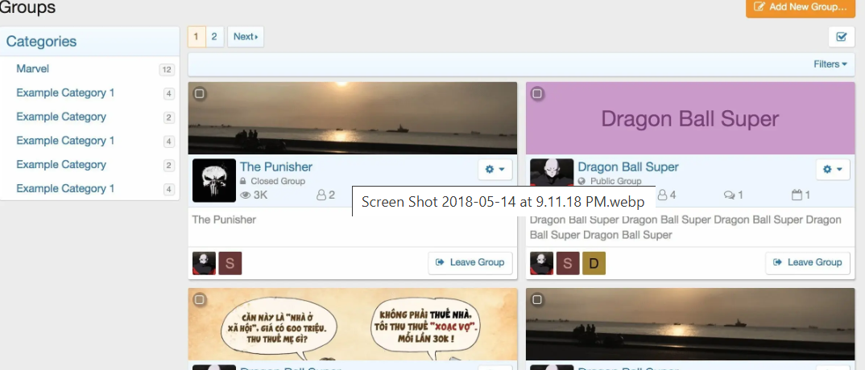
Task: Click The Punisher skull group avatar
Action: (213, 180)
